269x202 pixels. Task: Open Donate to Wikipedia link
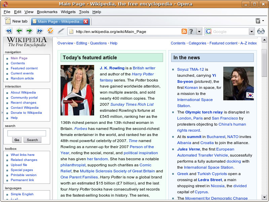point(26,113)
